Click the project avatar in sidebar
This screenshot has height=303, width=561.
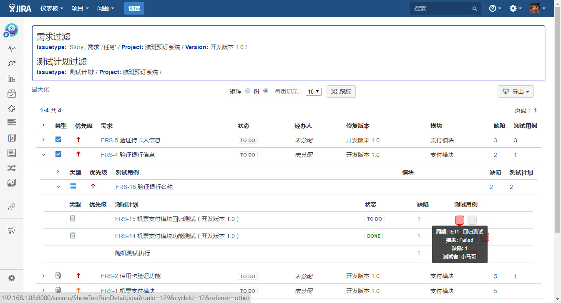12,30
